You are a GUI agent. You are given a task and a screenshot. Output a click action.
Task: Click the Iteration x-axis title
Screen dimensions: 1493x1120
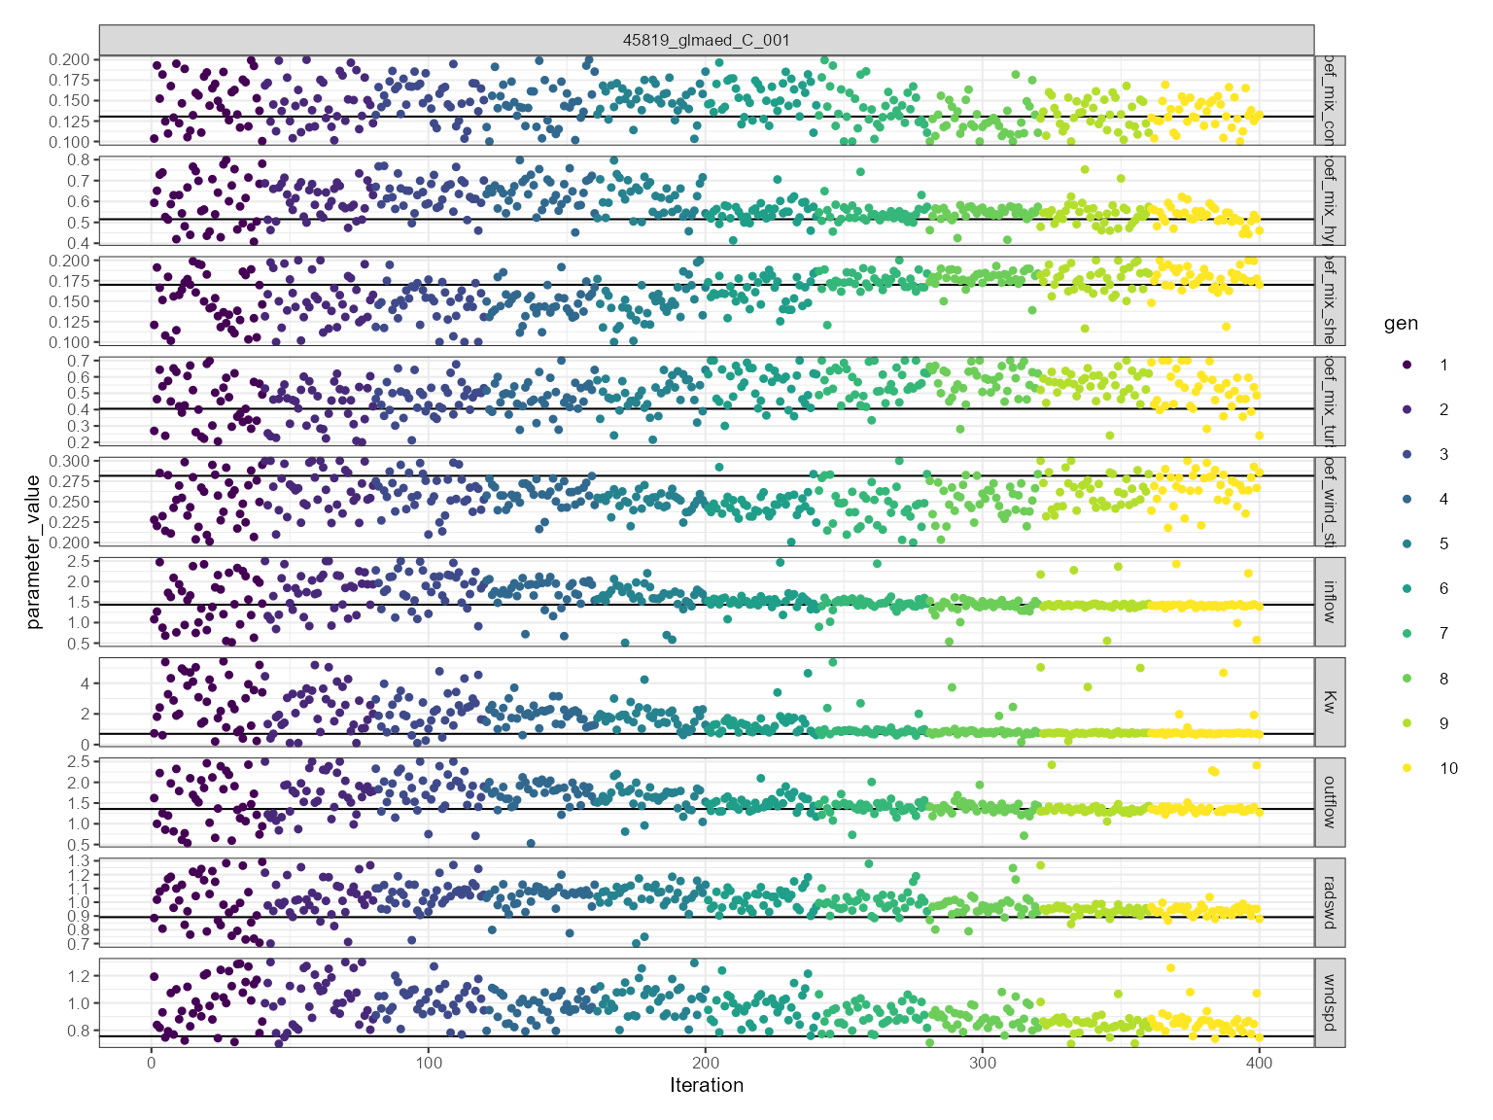click(x=706, y=1085)
